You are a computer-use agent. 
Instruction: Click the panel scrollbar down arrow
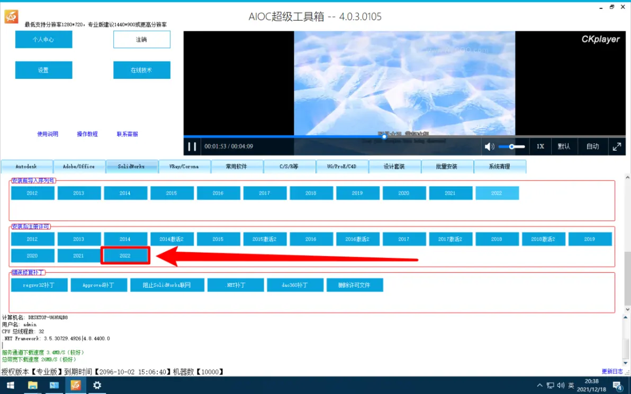[x=627, y=309]
